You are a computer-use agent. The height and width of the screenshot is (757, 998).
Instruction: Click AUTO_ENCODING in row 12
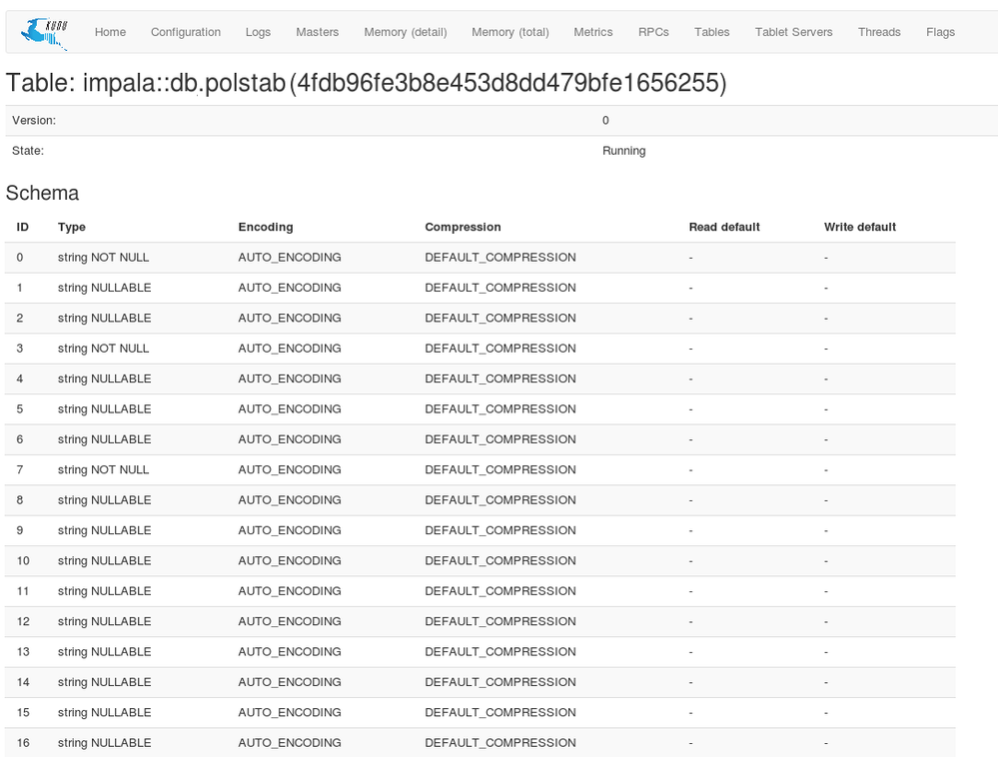(290, 621)
